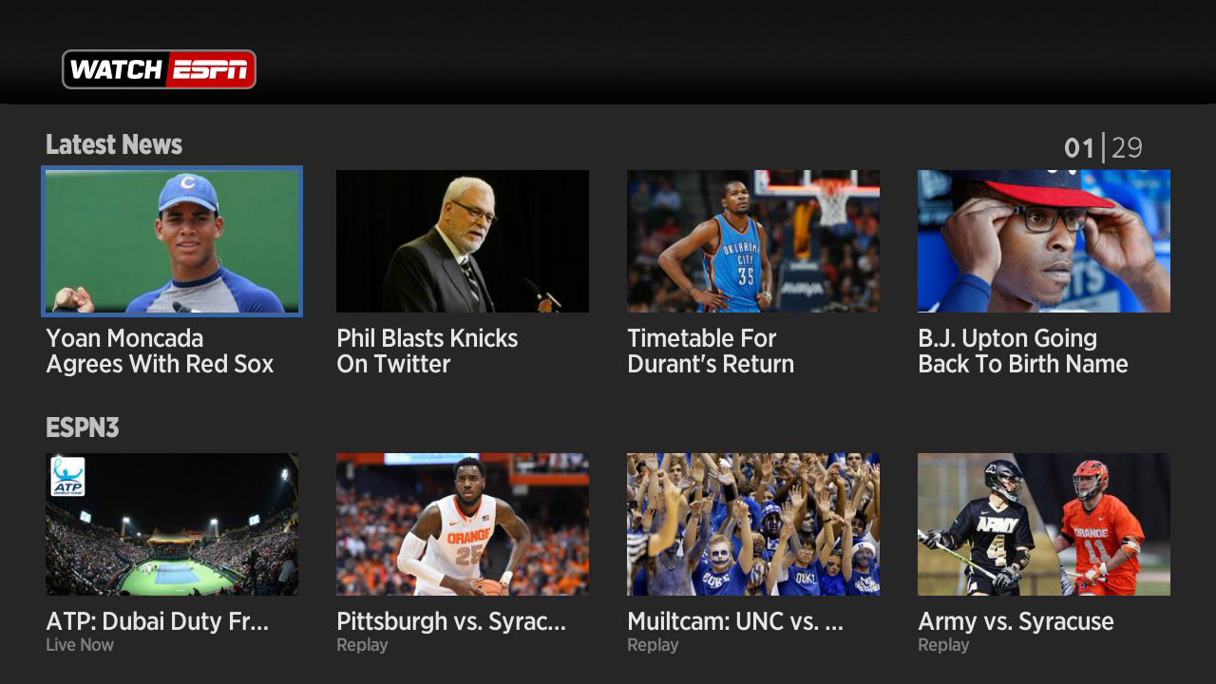Open the Army vs. Syracuse lacrosse thumbnail
Image resolution: width=1216 pixels, height=684 pixels.
(1044, 524)
